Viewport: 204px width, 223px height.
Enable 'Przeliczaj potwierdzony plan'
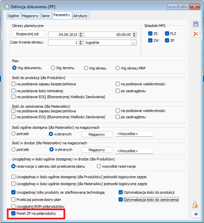coord(13,199)
